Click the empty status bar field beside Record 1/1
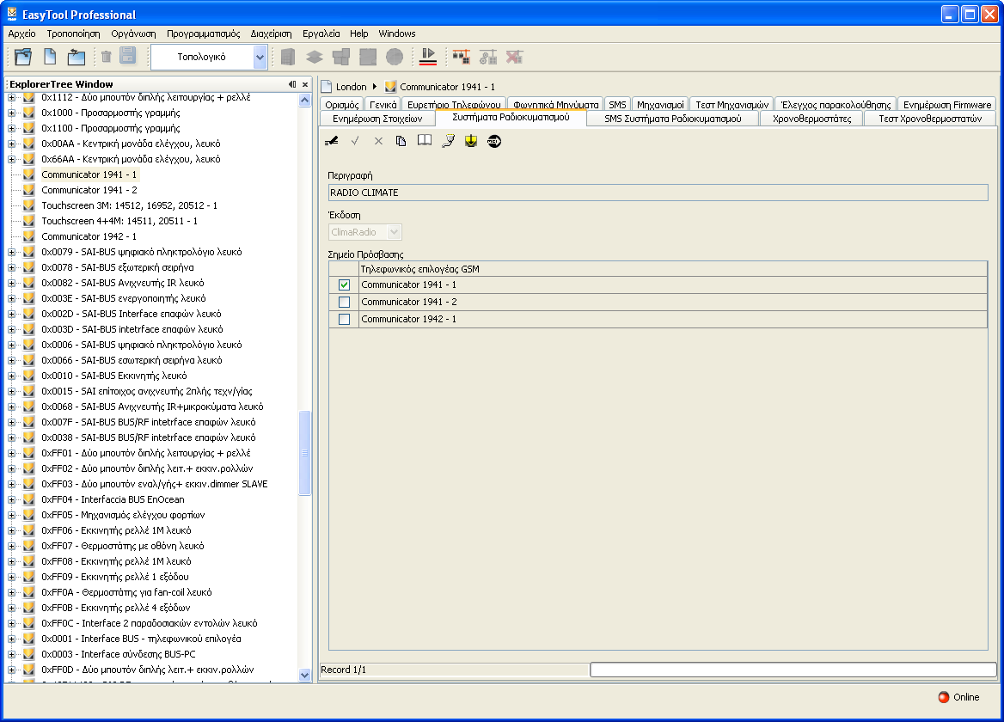Screen dimensions: 1004x722 793,670
